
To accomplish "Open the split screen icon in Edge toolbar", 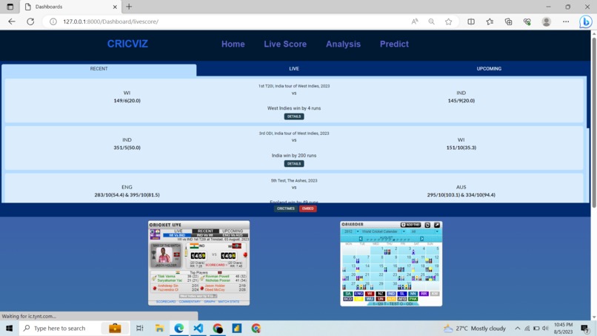I will [x=471, y=22].
